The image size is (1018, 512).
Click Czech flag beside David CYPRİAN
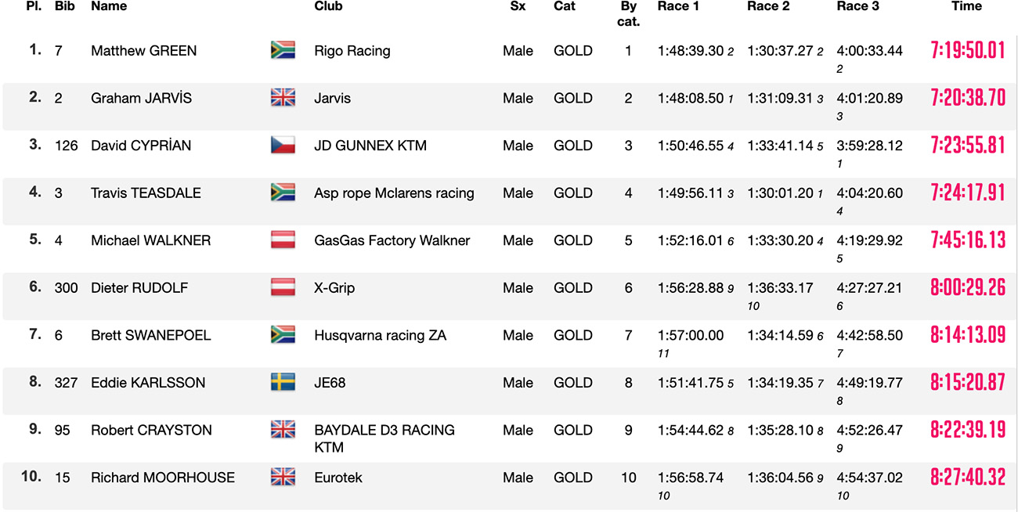(283, 145)
